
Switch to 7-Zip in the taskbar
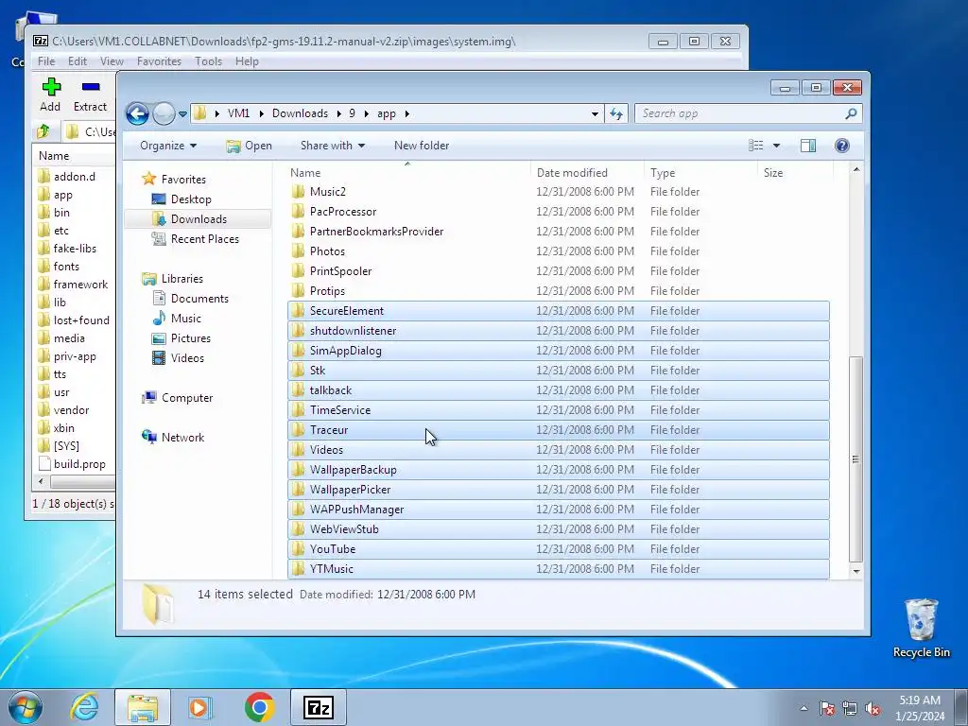(x=319, y=707)
